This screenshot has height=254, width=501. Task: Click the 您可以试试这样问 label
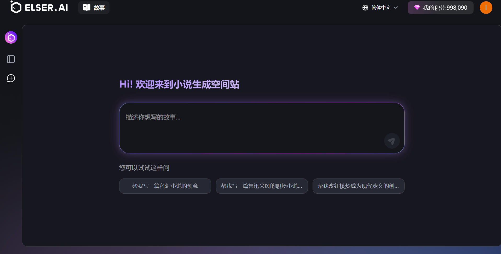pyautogui.click(x=144, y=168)
